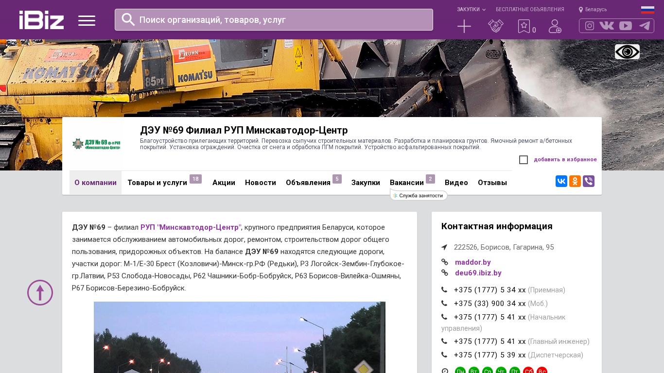
Task: Click the 'Служба занятости' badge
Action: pyautogui.click(x=419, y=195)
